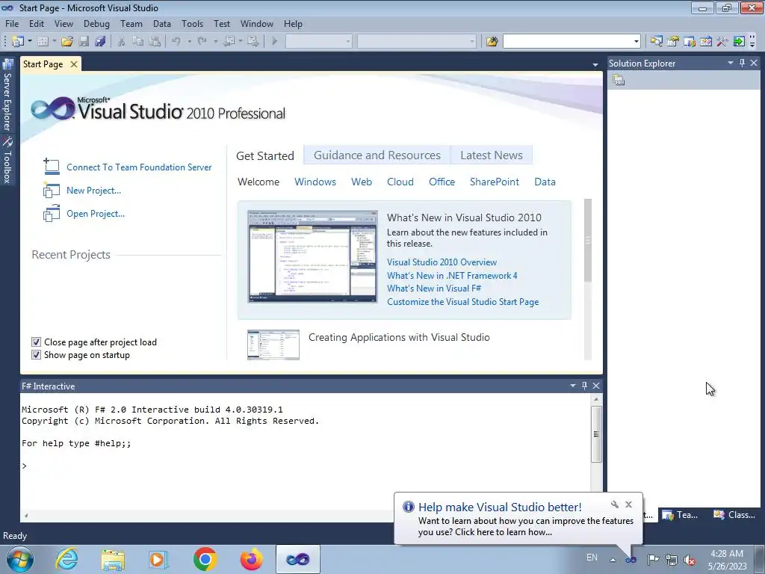This screenshot has height=574, width=765.
Task: Open the Debug menu
Action: tap(96, 23)
